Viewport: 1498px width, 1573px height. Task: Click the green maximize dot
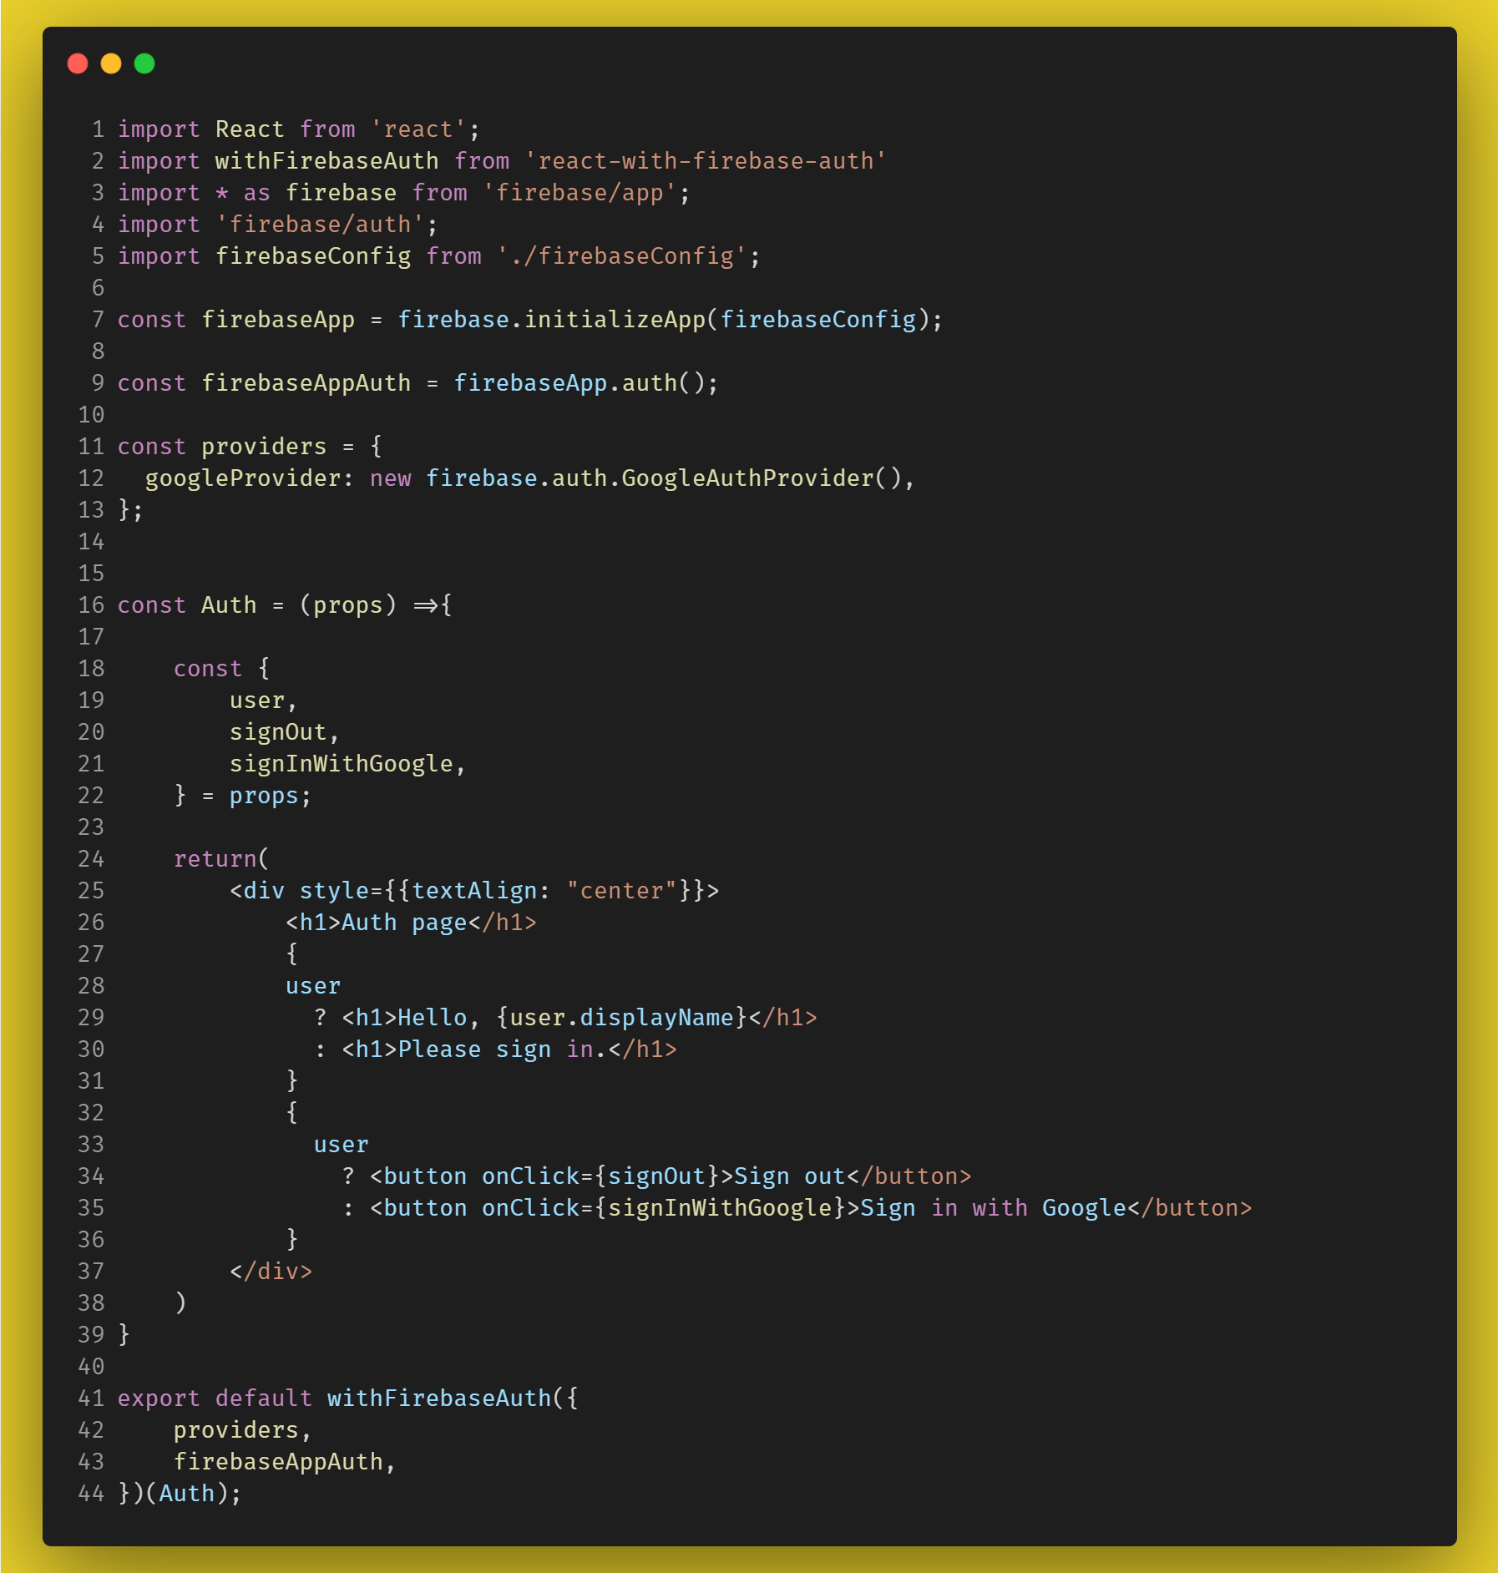[x=144, y=63]
